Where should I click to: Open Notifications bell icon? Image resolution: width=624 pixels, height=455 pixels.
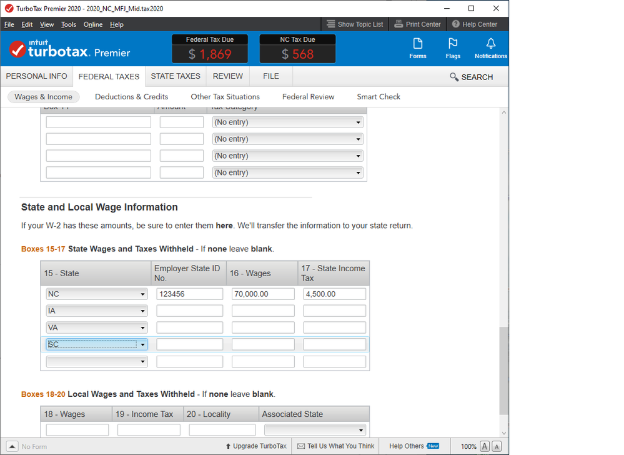491,49
